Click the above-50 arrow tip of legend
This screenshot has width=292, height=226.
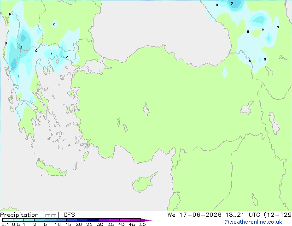coord(146,220)
